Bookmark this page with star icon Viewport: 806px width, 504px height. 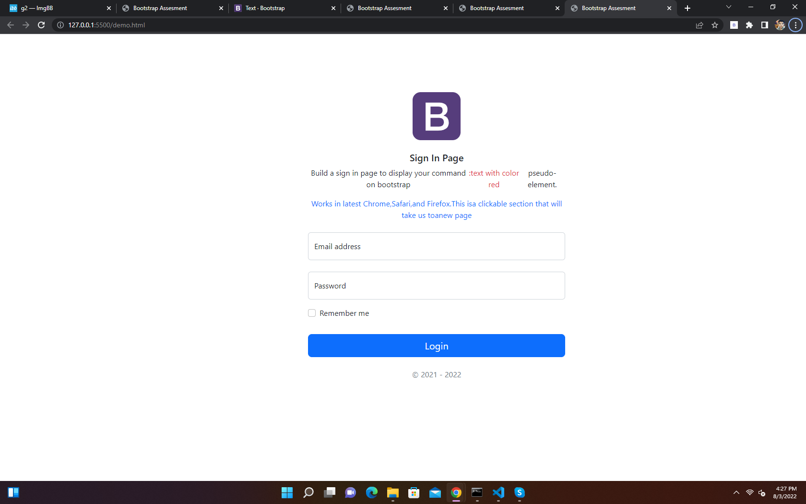(x=715, y=25)
